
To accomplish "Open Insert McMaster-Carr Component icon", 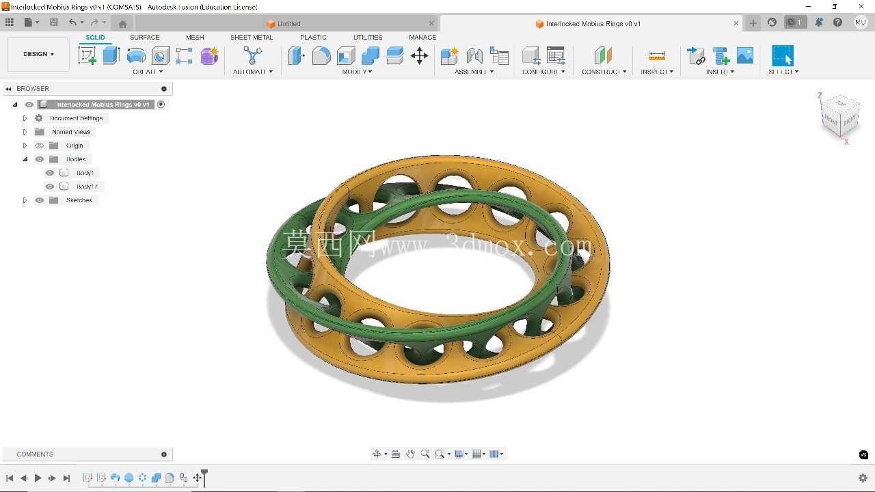I will [x=721, y=55].
